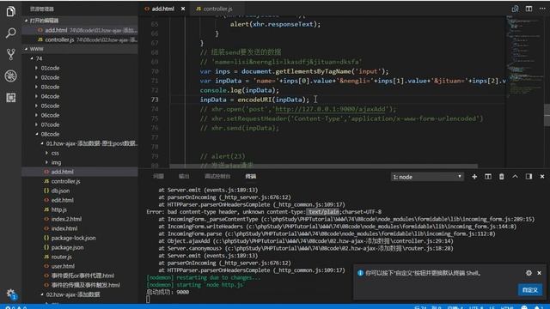Screen dimensions: 550x309
Task: Open the Manage gear icon
Action: (11, 294)
